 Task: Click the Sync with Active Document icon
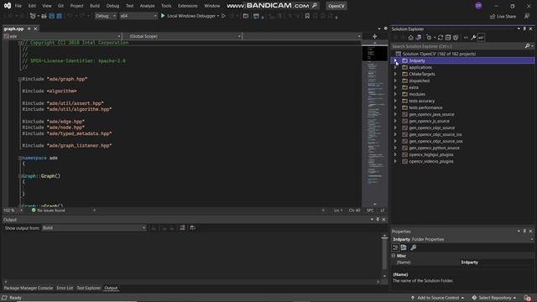(441, 37)
